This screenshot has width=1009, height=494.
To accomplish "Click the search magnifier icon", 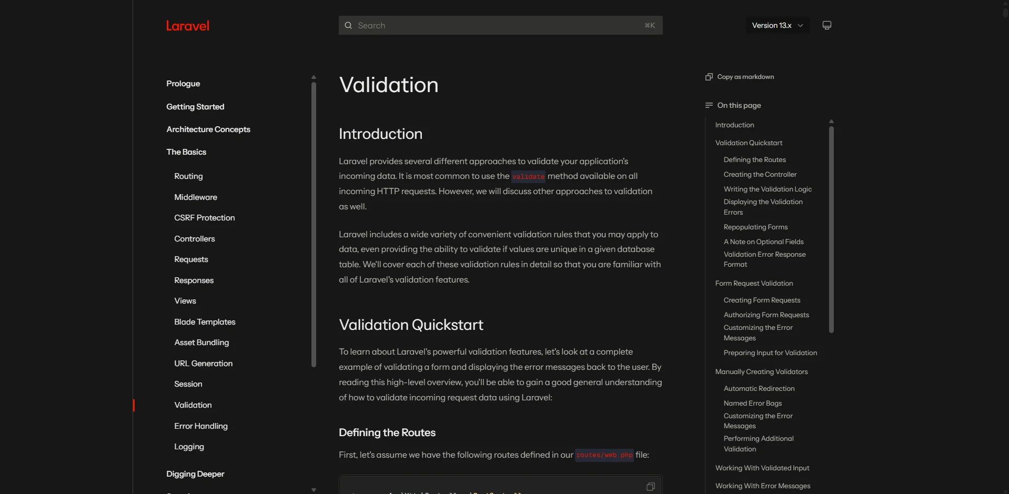I will point(348,25).
